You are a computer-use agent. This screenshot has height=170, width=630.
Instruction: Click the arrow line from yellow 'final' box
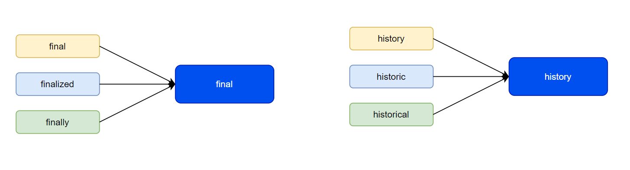coord(135,64)
